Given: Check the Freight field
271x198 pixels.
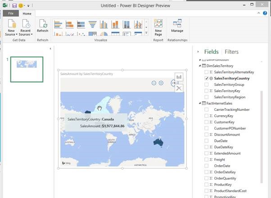Looking at the screenshot, I should pos(206,159).
